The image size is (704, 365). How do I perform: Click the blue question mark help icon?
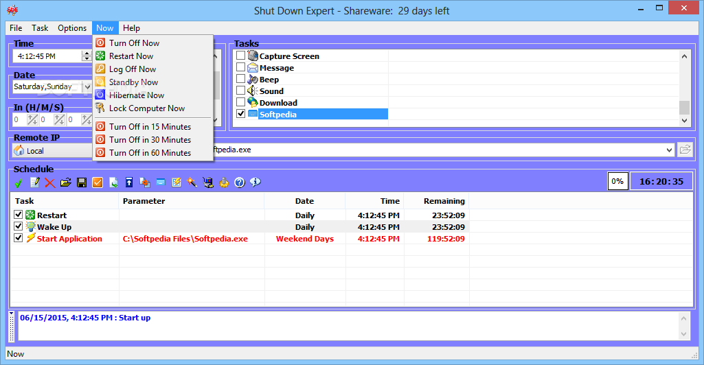point(240,182)
